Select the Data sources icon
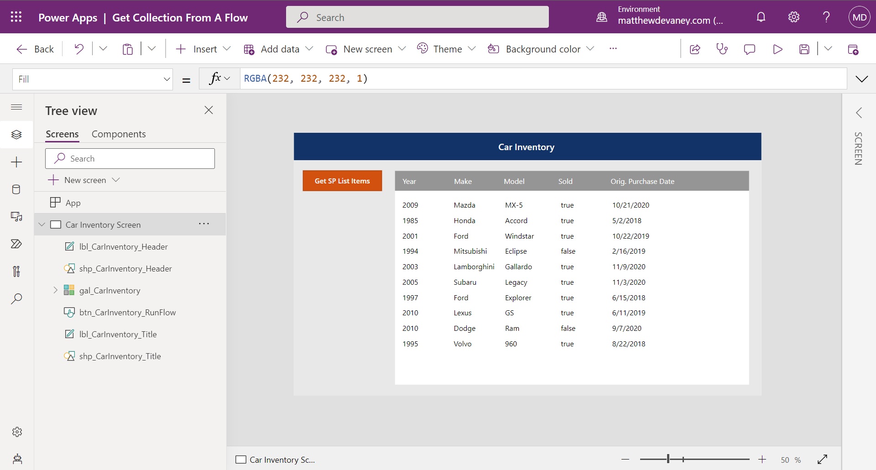Image resolution: width=876 pixels, height=470 pixels. [16, 189]
